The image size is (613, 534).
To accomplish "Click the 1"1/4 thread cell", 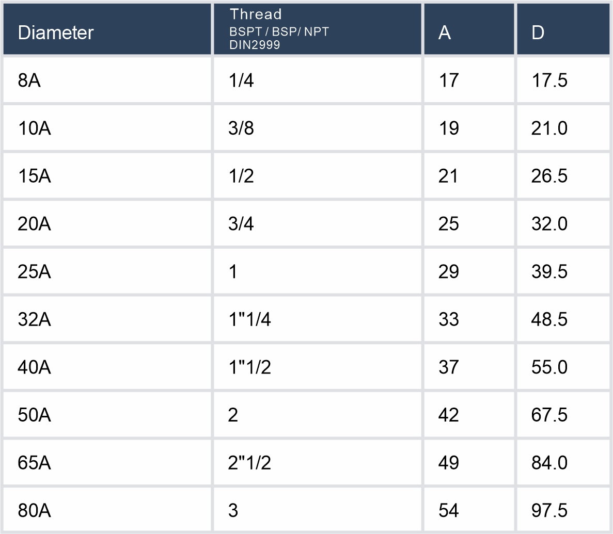I will [249, 319].
